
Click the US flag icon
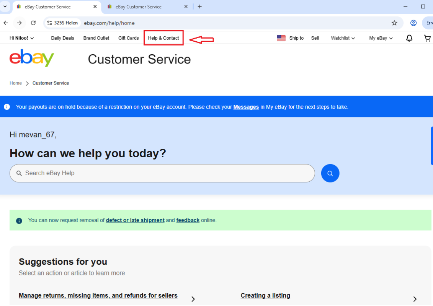(281, 38)
